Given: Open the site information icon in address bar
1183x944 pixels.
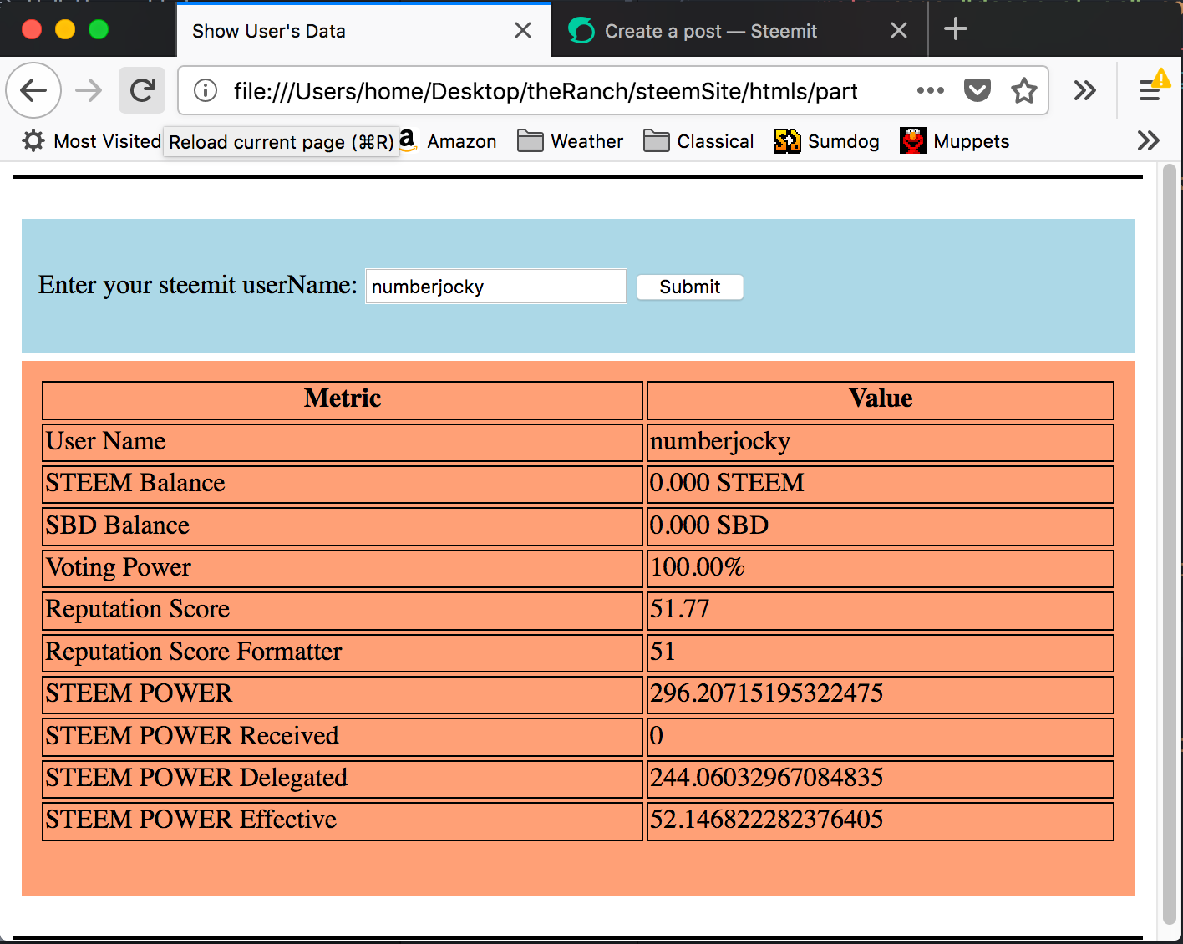Looking at the screenshot, I should (206, 90).
